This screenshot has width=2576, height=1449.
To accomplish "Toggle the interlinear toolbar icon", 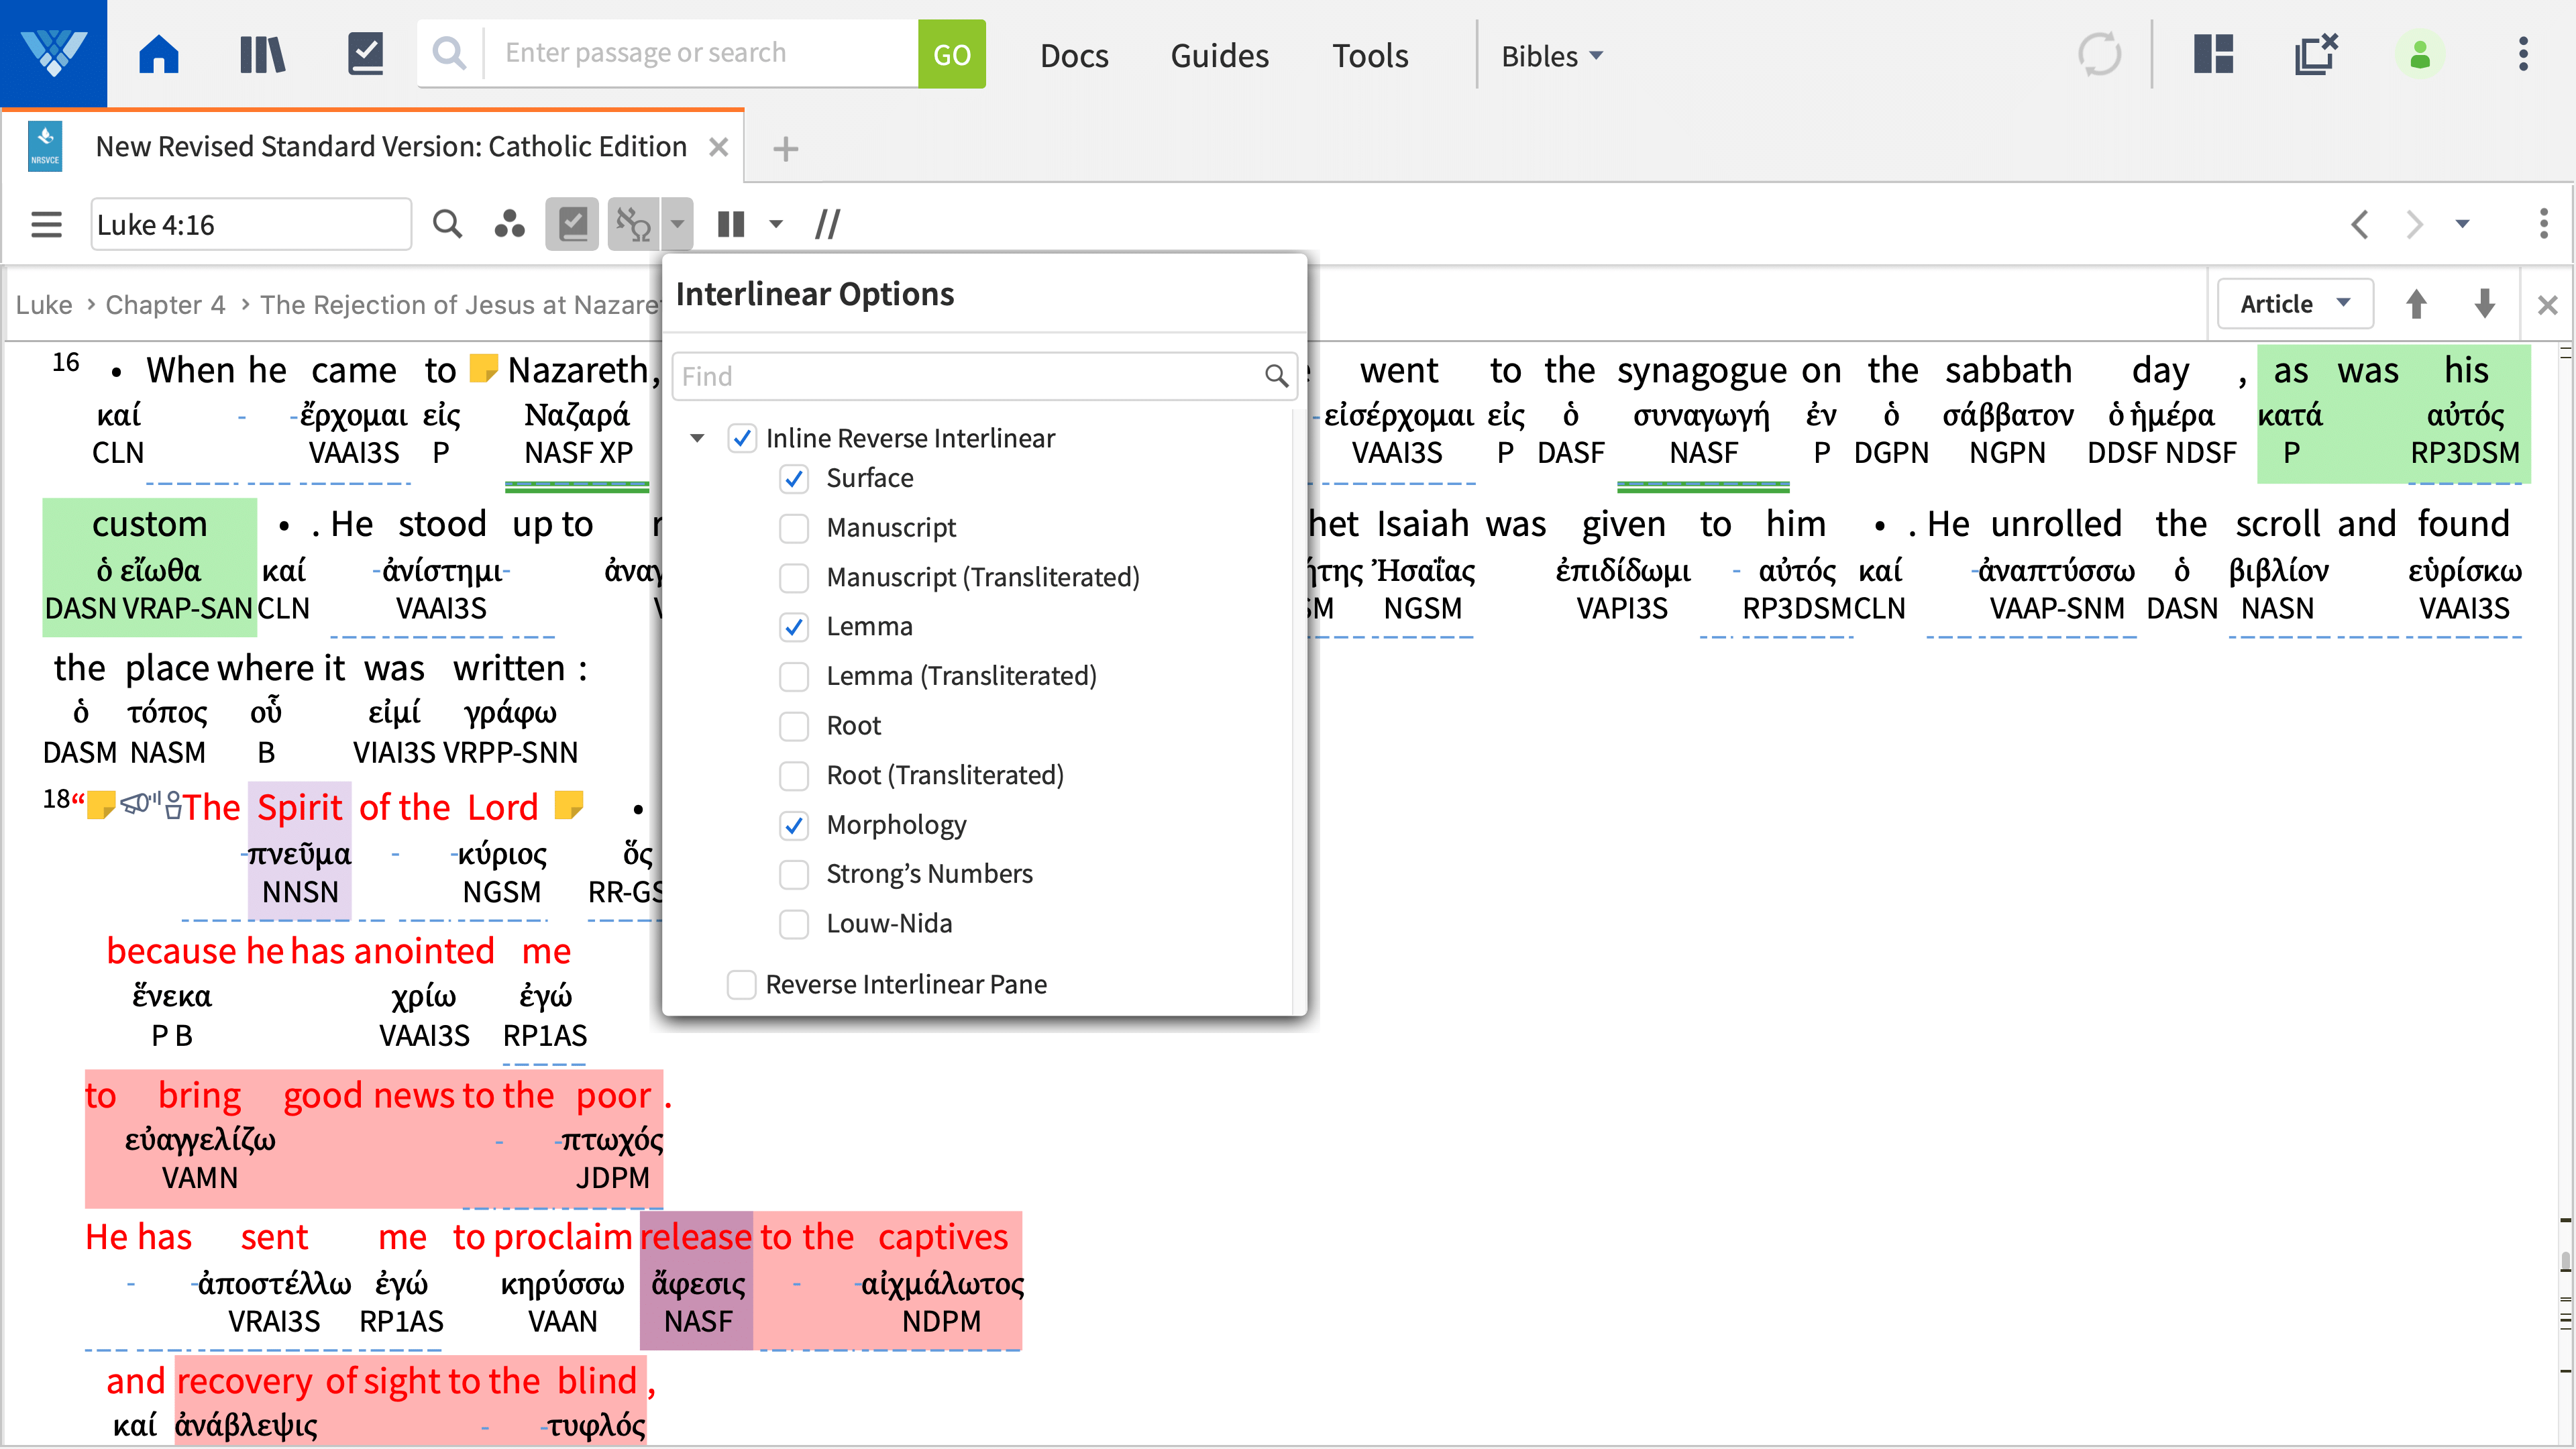I will pyautogui.click(x=634, y=224).
